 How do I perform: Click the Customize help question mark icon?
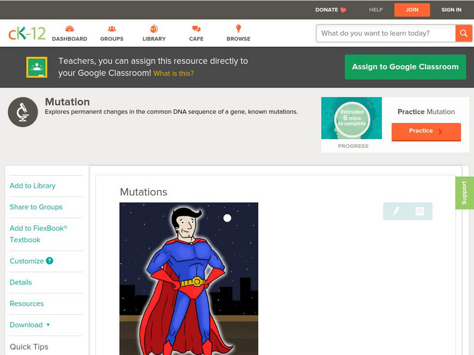pyautogui.click(x=50, y=261)
